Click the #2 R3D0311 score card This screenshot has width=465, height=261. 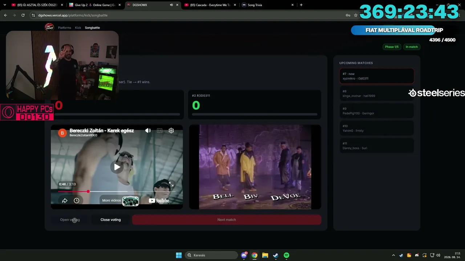(x=255, y=104)
